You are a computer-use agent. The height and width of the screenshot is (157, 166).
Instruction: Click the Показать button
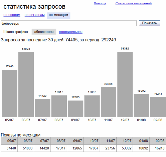150,23
